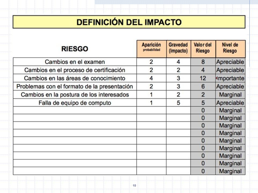Screen dimensions: 258x193
Task: Select risk value 8 in "Cambios en el examen" row
Action: click(x=203, y=62)
